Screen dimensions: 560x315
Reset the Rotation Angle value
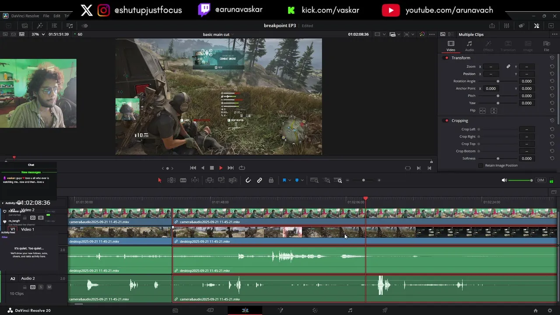click(x=552, y=81)
